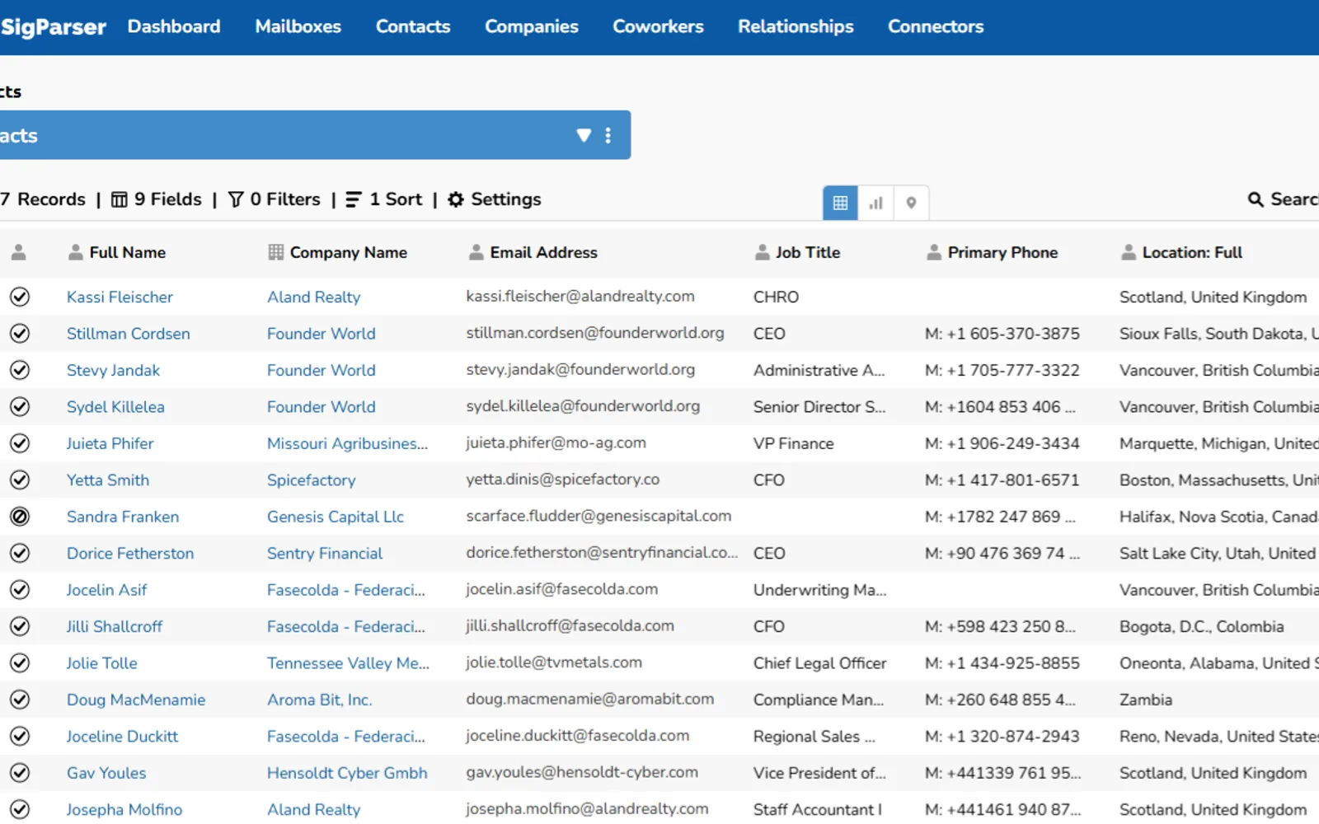1319x824 pixels.
Task: Switch to map pin view icon
Action: [x=911, y=203]
